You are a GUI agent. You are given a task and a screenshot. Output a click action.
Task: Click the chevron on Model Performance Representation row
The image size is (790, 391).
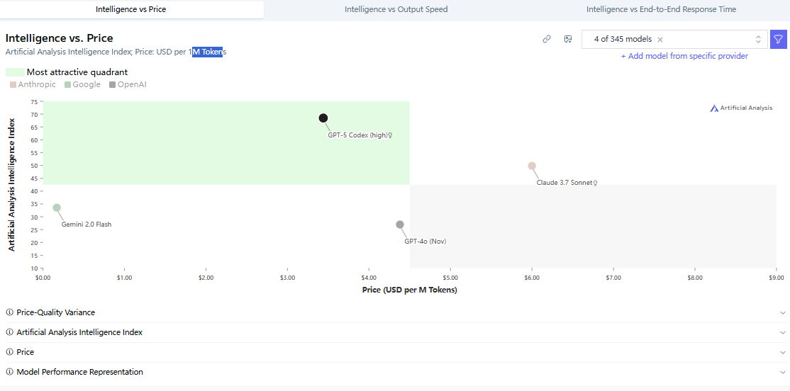tap(782, 373)
